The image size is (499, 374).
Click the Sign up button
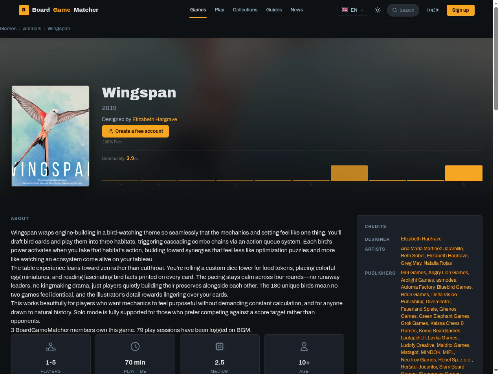tap(460, 10)
